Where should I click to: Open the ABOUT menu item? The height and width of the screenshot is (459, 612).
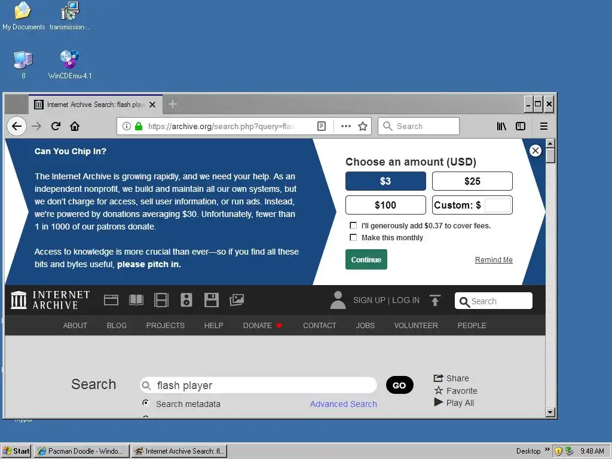tap(75, 326)
